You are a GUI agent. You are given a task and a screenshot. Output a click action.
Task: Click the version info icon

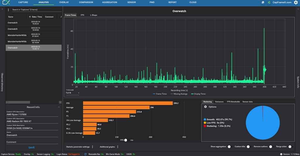click(x=281, y=154)
